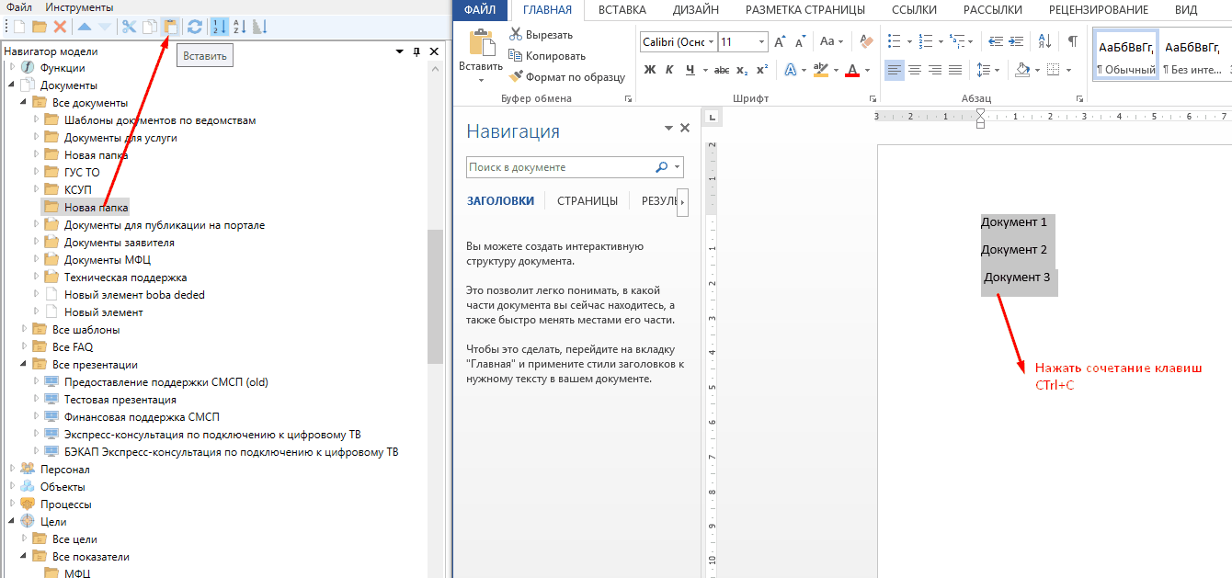
Task: Expand the Все шаблоны tree node
Action: click(25, 329)
